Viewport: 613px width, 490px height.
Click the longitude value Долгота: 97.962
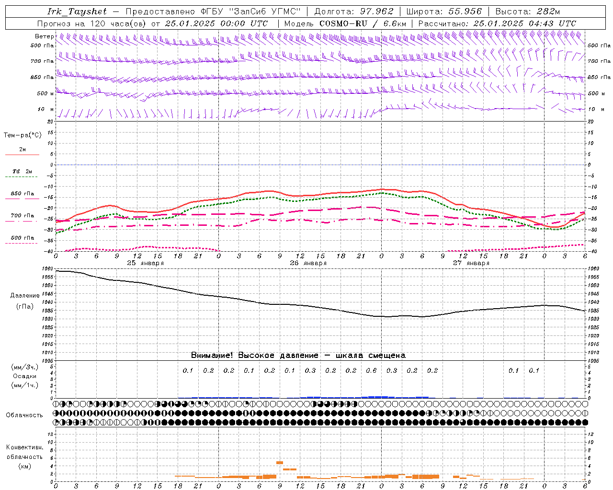[354, 11]
